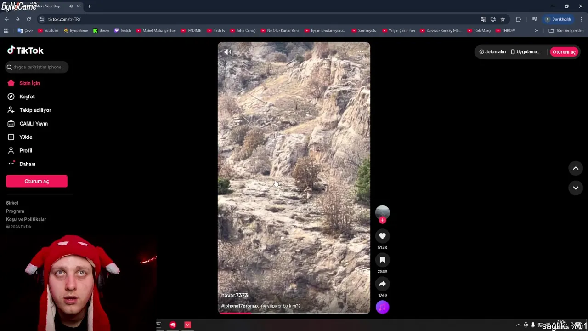Open the YouTube bookmark

click(48, 31)
